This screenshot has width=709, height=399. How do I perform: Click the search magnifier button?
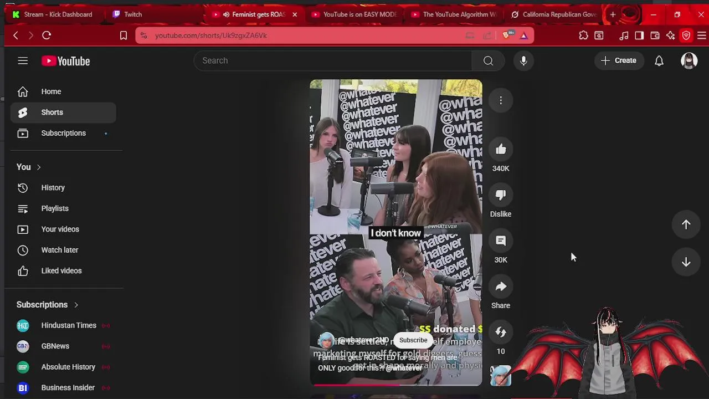[488, 60]
